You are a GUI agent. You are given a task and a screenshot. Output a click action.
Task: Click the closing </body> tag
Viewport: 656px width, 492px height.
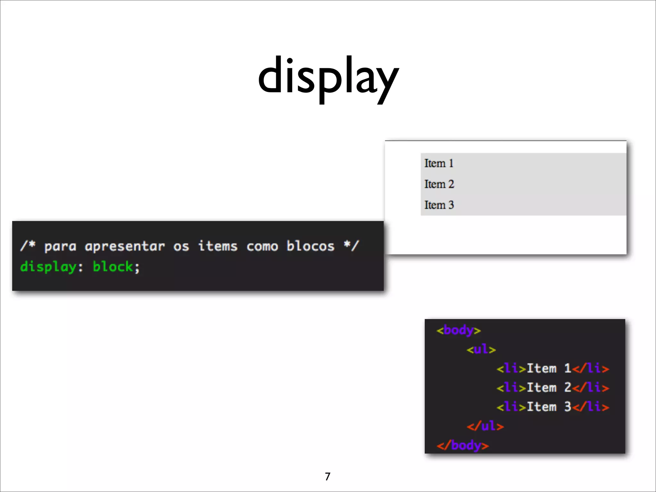463,446
